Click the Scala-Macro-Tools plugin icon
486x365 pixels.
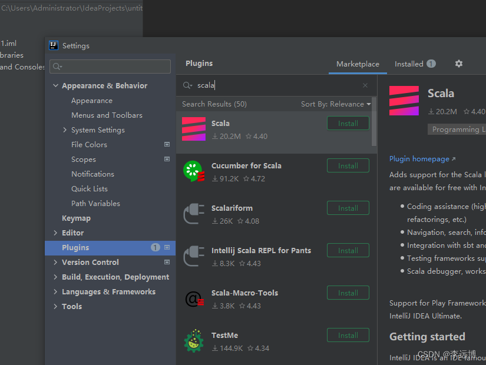(x=194, y=298)
